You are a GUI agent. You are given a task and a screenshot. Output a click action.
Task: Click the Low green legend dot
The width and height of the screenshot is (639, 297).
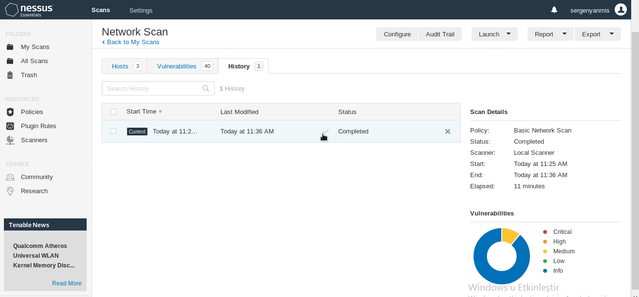pos(545,261)
